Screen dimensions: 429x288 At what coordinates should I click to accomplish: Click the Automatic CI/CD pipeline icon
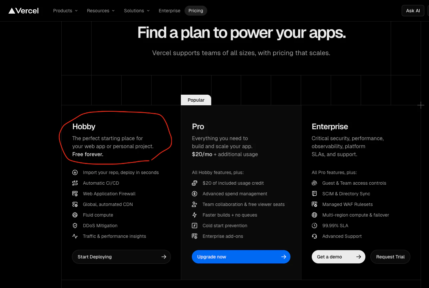tap(75, 183)
